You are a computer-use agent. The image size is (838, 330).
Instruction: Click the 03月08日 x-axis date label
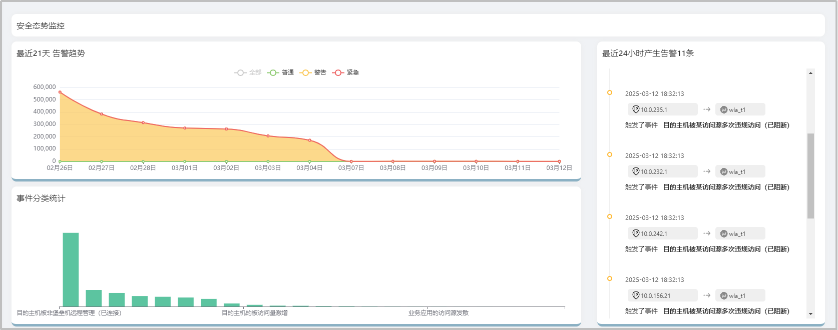click(392, 168)
